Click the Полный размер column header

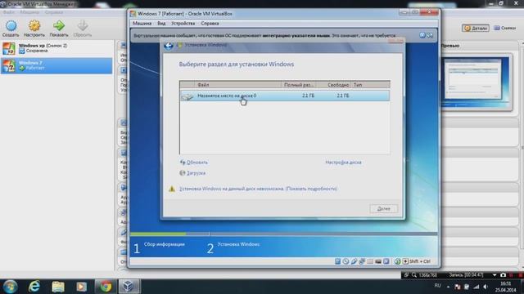299,85
